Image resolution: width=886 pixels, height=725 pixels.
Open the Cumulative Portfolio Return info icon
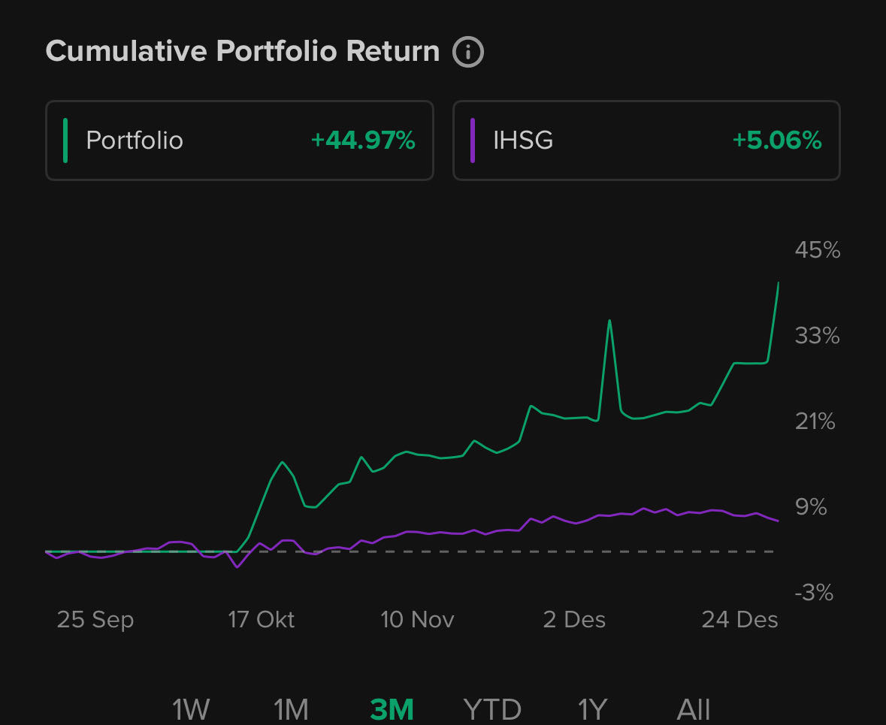[x=467, y=52]
